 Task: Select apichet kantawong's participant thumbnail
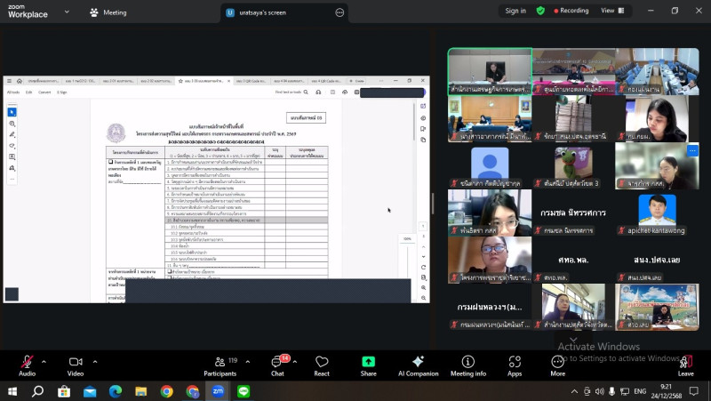click(x=657, y=214)
